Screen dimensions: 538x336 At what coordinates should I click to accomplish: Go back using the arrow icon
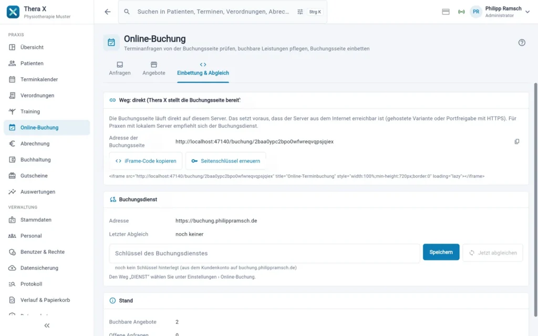(x=108, y=12)
